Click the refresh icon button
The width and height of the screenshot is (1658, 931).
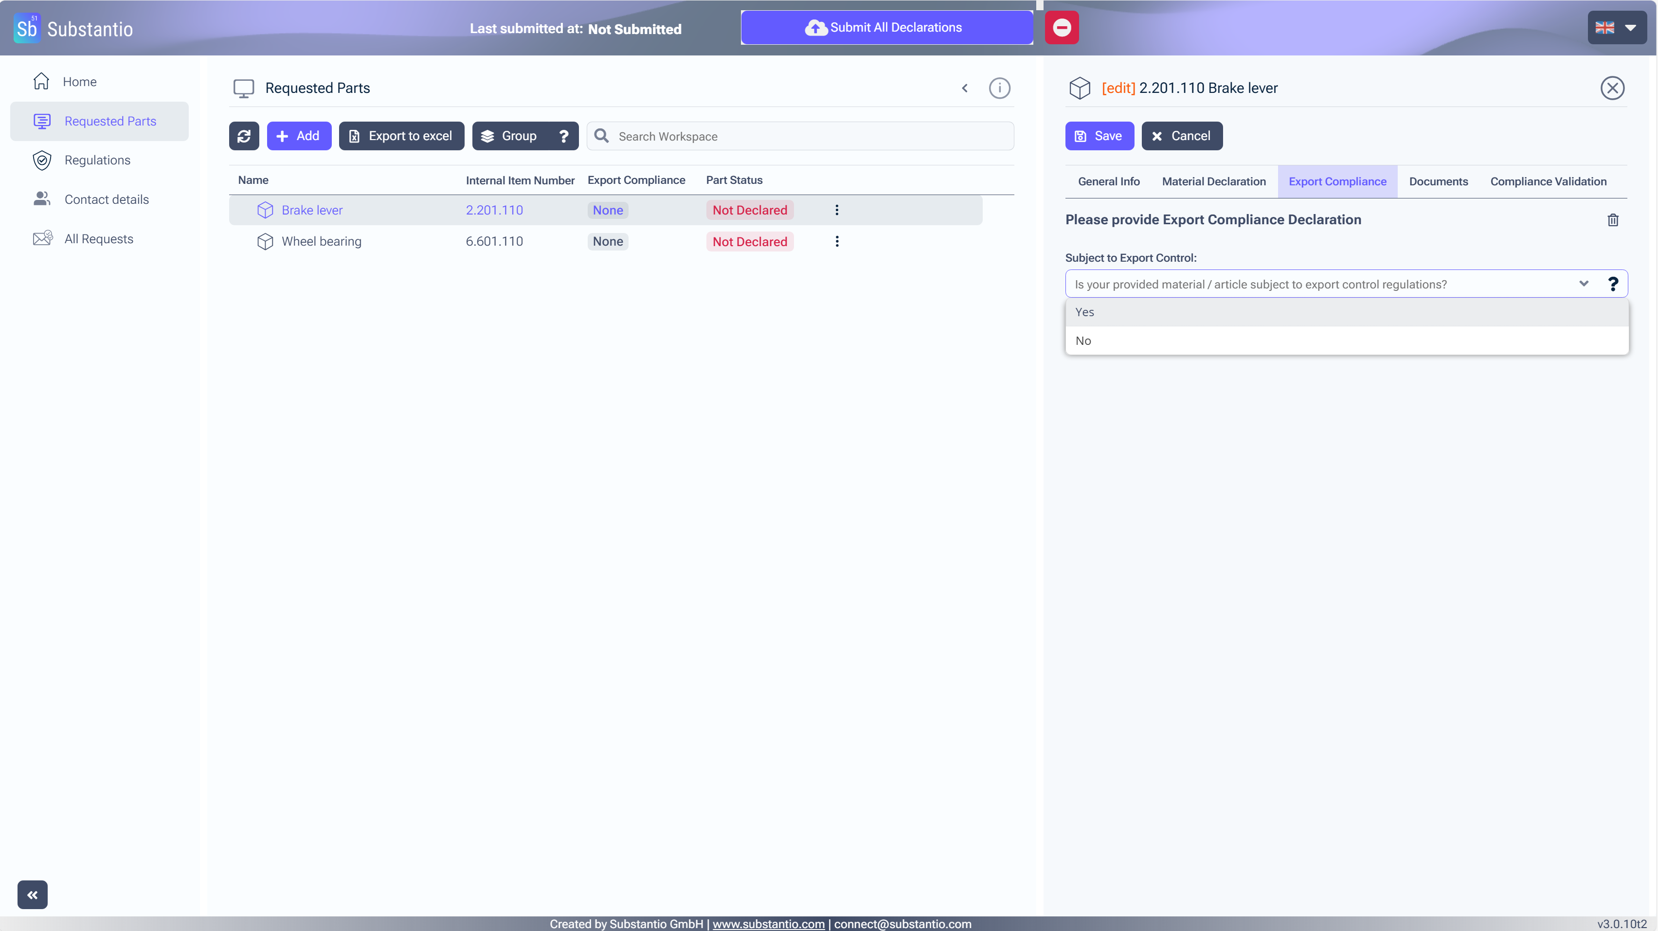pyautogui.click(x=244, y=136)
